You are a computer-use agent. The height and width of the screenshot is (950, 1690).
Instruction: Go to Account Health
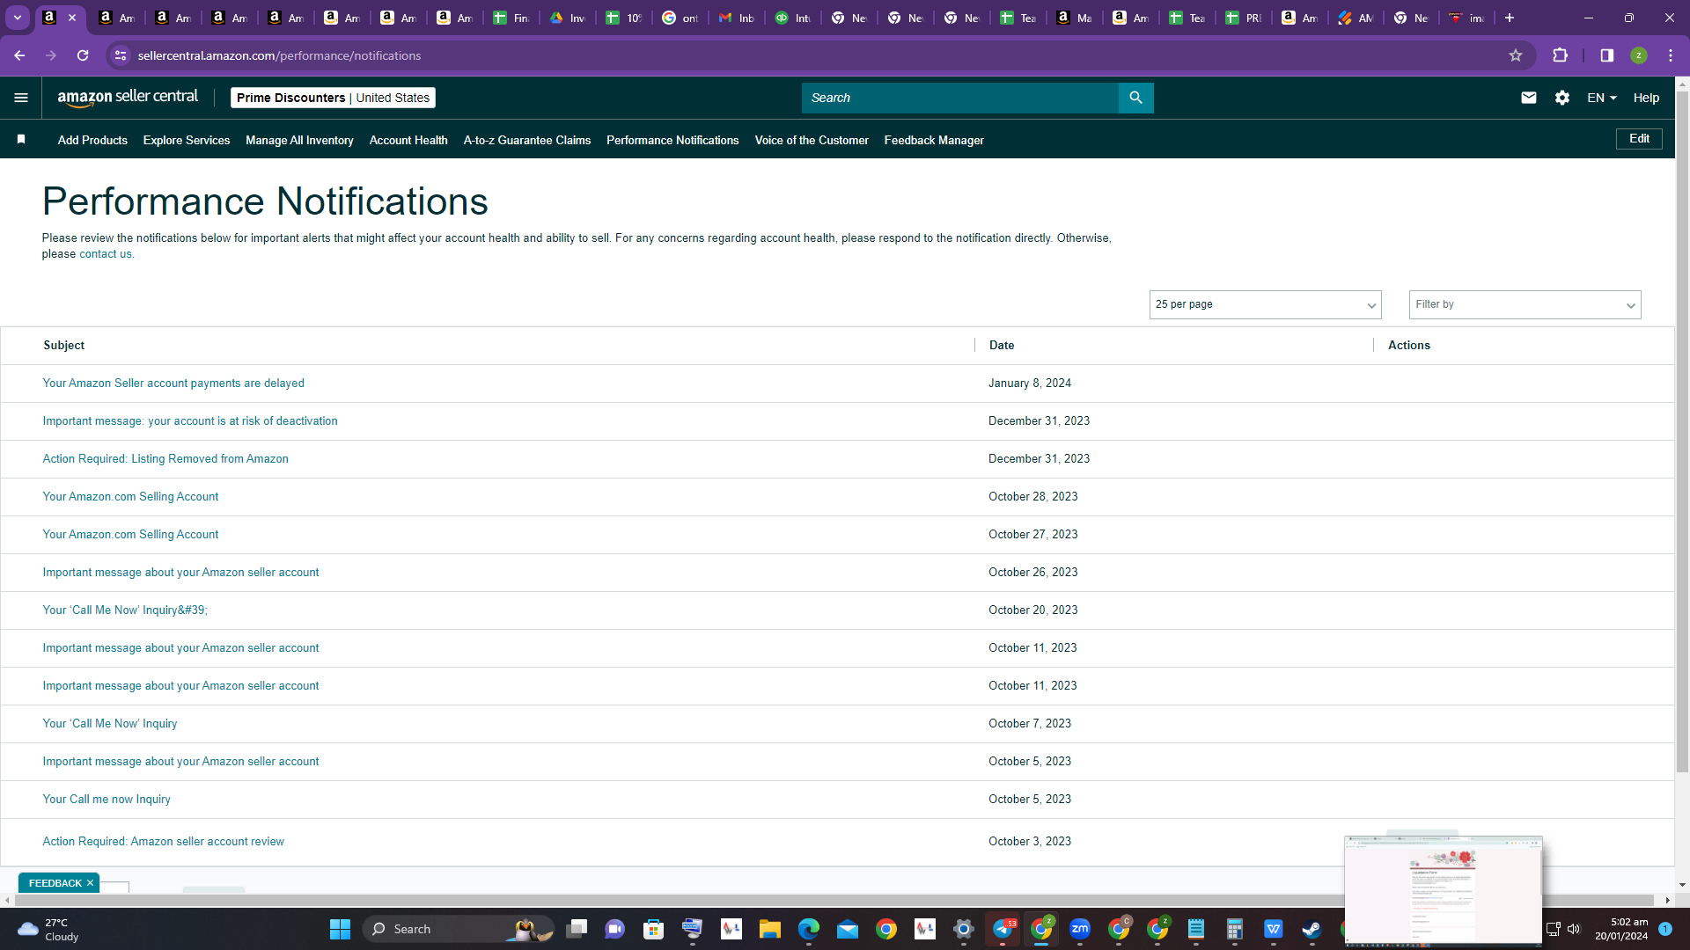click(408, 140)
